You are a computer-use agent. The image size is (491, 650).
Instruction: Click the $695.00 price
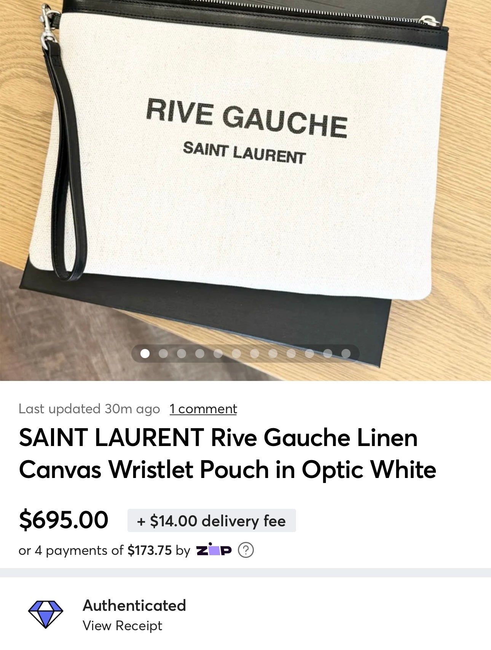point(64,520)
